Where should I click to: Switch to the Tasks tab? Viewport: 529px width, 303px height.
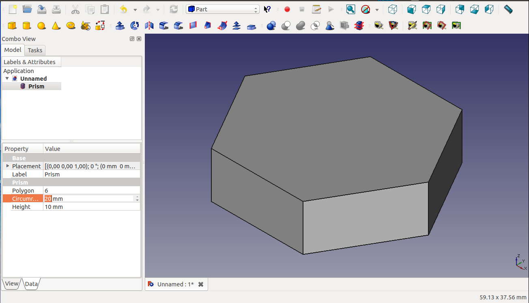[35, 50]
